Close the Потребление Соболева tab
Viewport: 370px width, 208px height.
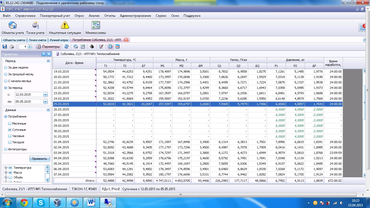click(x=126, y=40)
